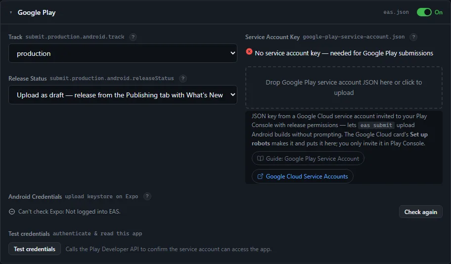Click the submit.production.android.track key text
Screen dimensions: 451x264
pos(75,37)
